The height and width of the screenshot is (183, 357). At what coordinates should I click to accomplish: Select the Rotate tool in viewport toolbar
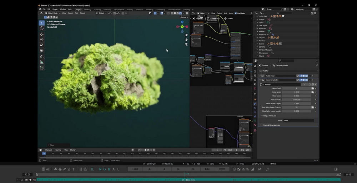click(42, 40)
